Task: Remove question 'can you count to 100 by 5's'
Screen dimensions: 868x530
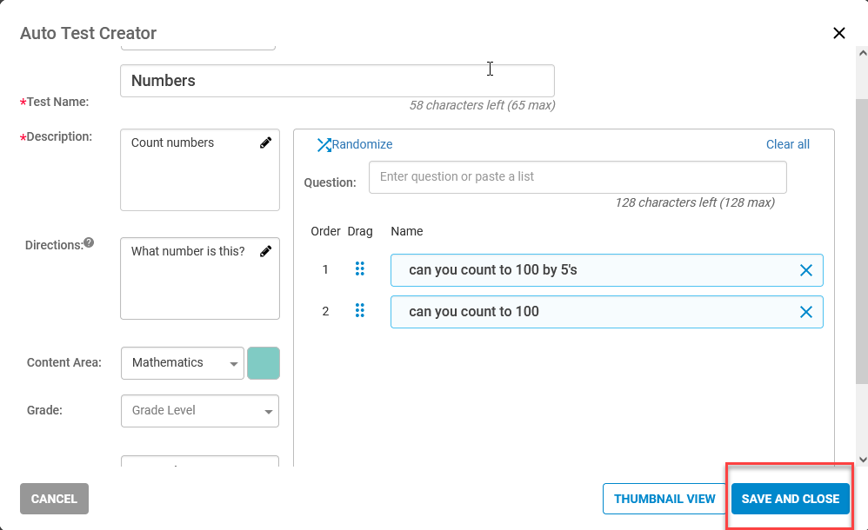Action: point(806,270)
